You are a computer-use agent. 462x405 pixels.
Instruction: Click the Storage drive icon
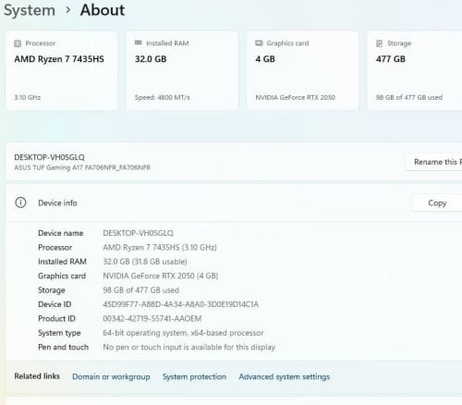coord(380,43)
